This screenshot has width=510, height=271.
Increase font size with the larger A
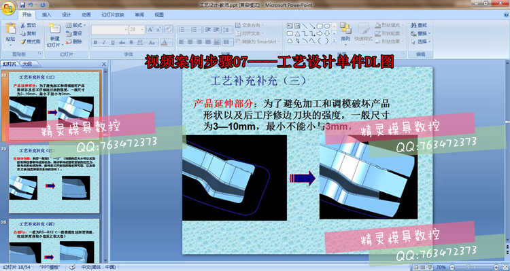(150, 30)
